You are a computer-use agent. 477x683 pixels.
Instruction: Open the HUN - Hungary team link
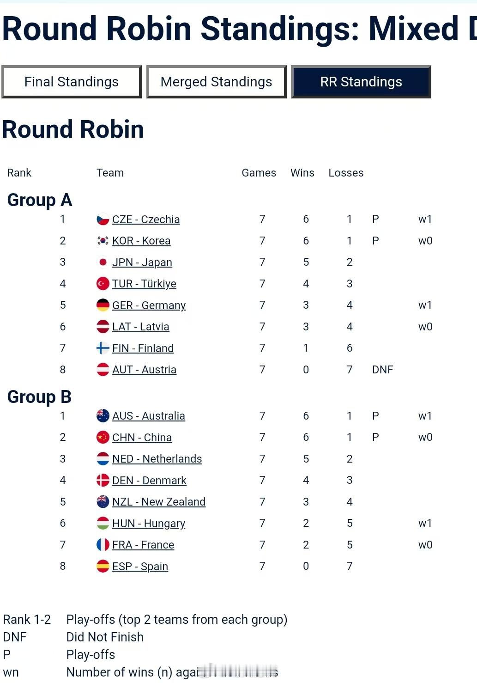[149, 524]
